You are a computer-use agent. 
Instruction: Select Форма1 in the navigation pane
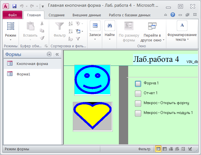click(23, 74)
